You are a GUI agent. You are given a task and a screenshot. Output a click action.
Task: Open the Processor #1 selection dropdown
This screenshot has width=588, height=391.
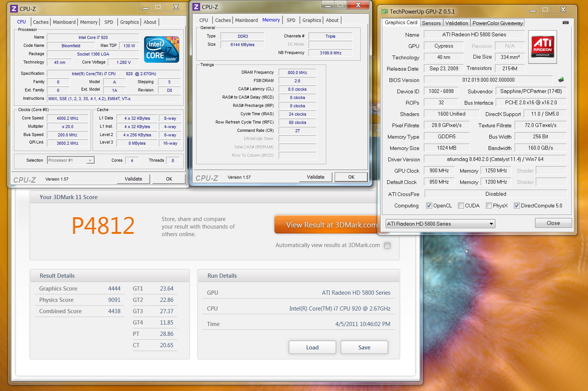point(71,160)
